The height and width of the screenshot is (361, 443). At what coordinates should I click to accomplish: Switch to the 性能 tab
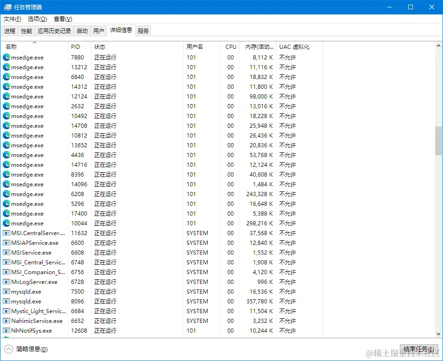[x=26, y=31]
